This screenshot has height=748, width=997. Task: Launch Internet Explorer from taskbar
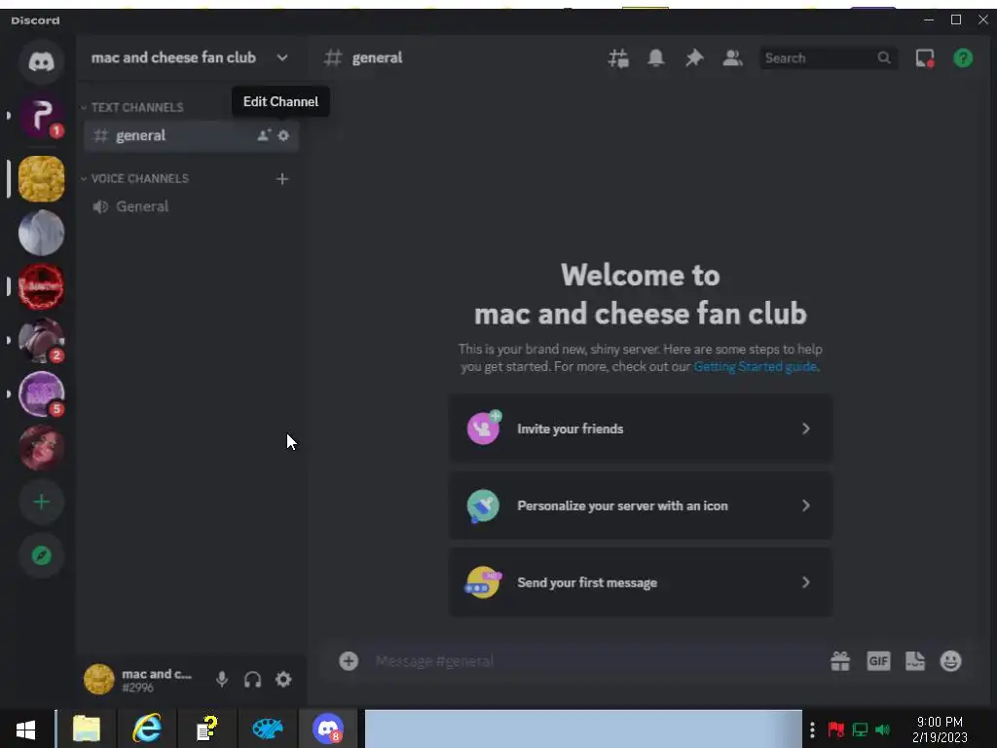pyautogui.click(x=147, y=729)
